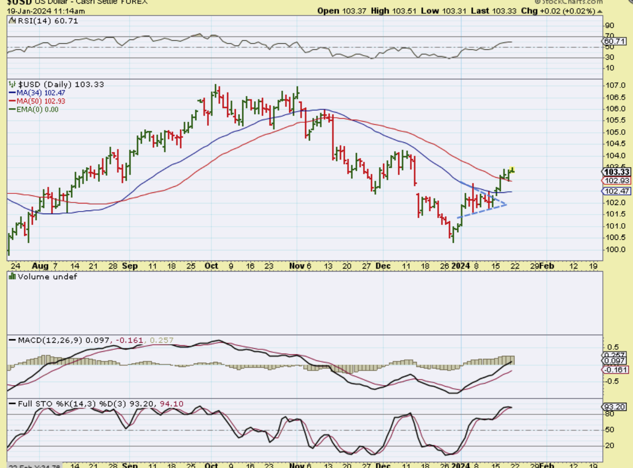Click the RSI(14) legend line icon
Viewport: 633px width, 468px height.
(12, 21)
